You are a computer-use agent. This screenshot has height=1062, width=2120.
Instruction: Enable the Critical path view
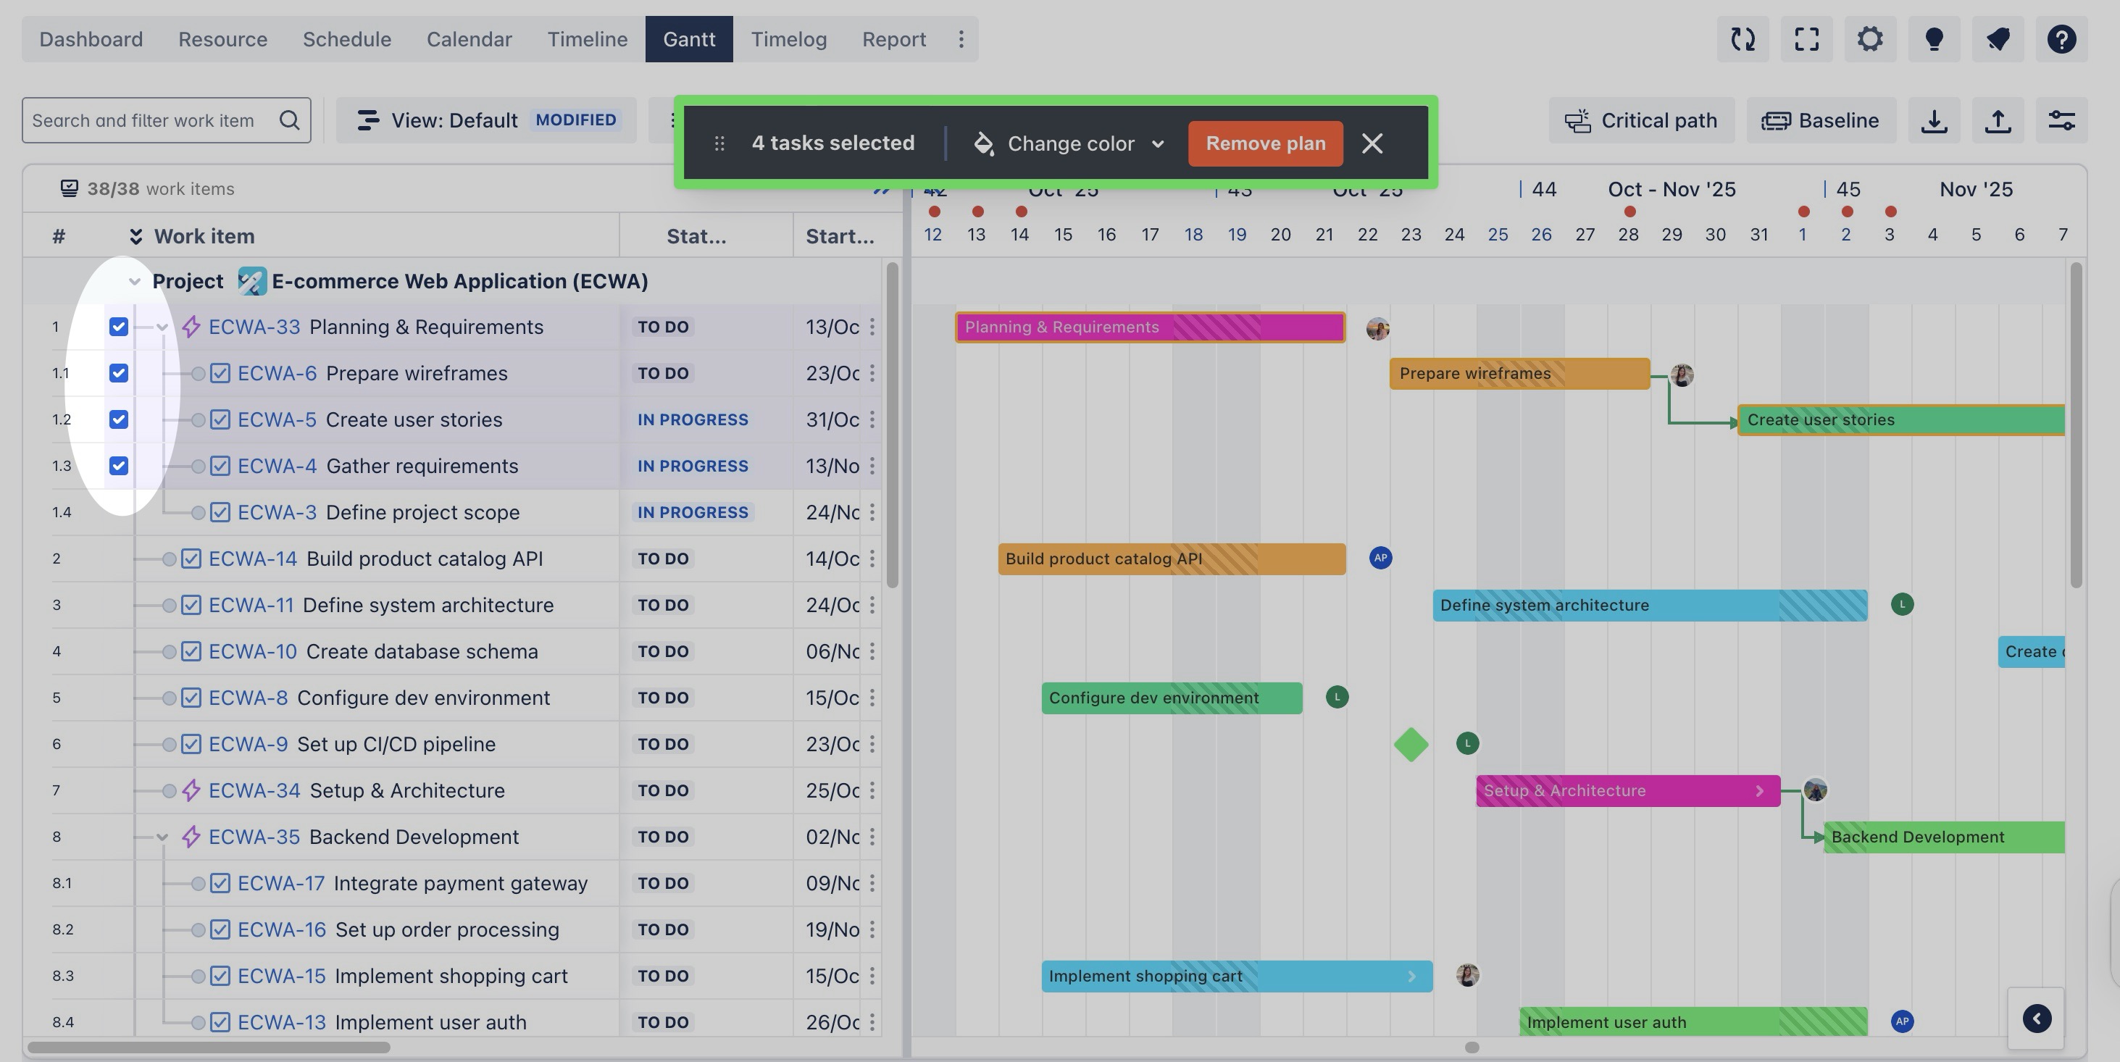pos(1641,121)
